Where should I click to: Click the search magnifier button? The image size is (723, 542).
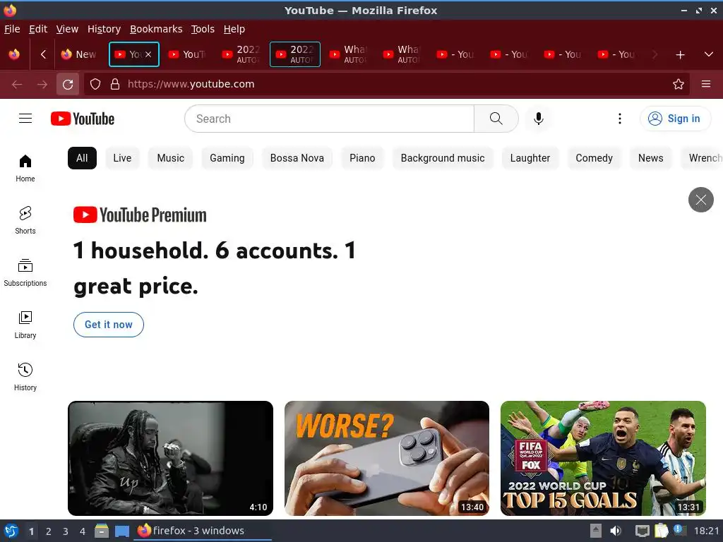click(x=496, y=119)
